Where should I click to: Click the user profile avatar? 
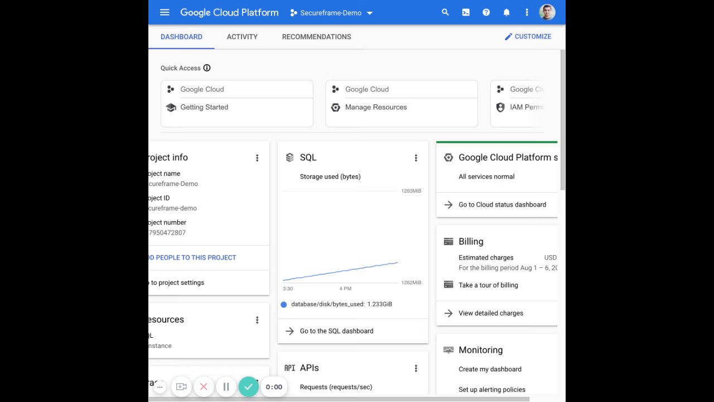[547, 12]
